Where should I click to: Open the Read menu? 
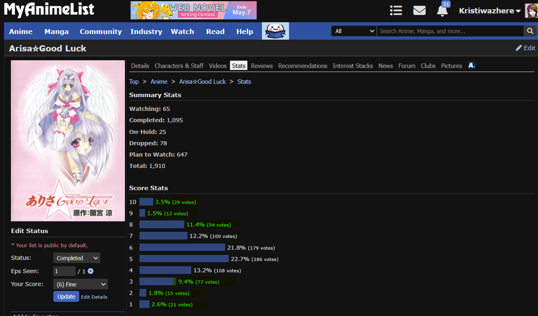[x=215, y=32]
